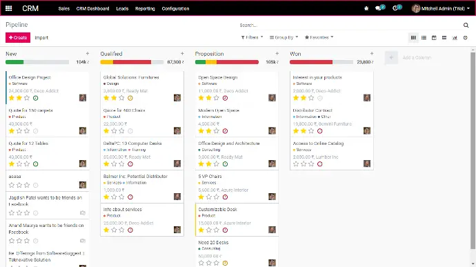Focus the Search input field

pyautogui.click(x=349, y=26)
